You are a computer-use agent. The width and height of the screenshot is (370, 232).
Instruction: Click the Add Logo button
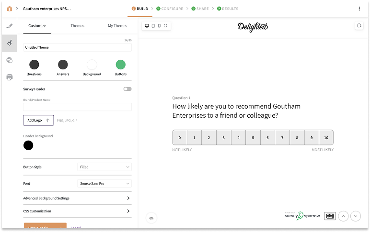click(x=38, y=121)
